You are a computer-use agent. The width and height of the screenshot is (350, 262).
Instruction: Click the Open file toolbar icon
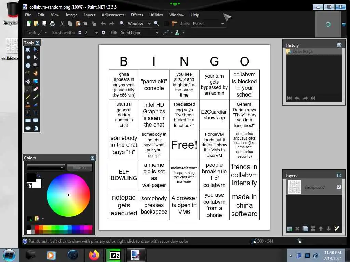[36, 24]
